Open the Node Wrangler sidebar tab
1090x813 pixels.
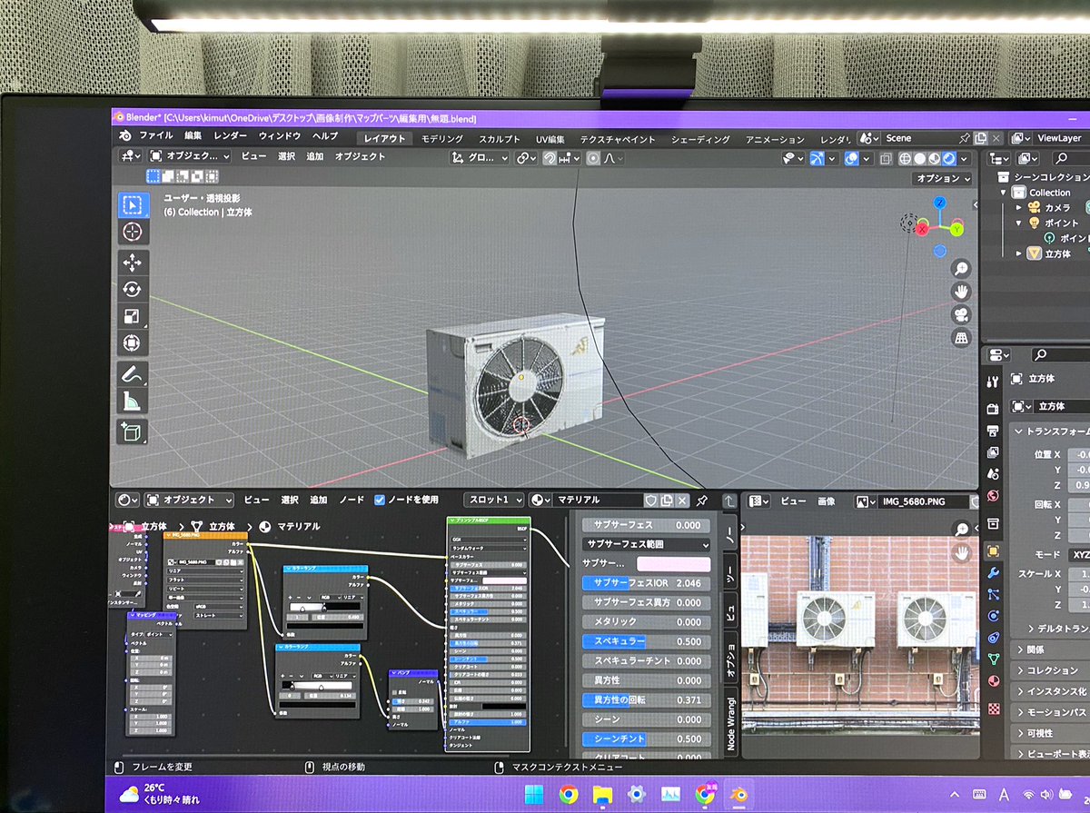pos(729,723)
